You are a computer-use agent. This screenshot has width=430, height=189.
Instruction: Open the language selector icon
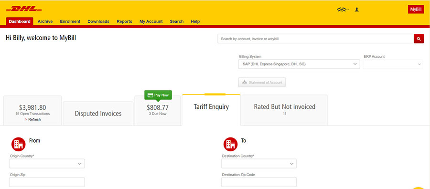pyautogui.click(x=343, y=10)
